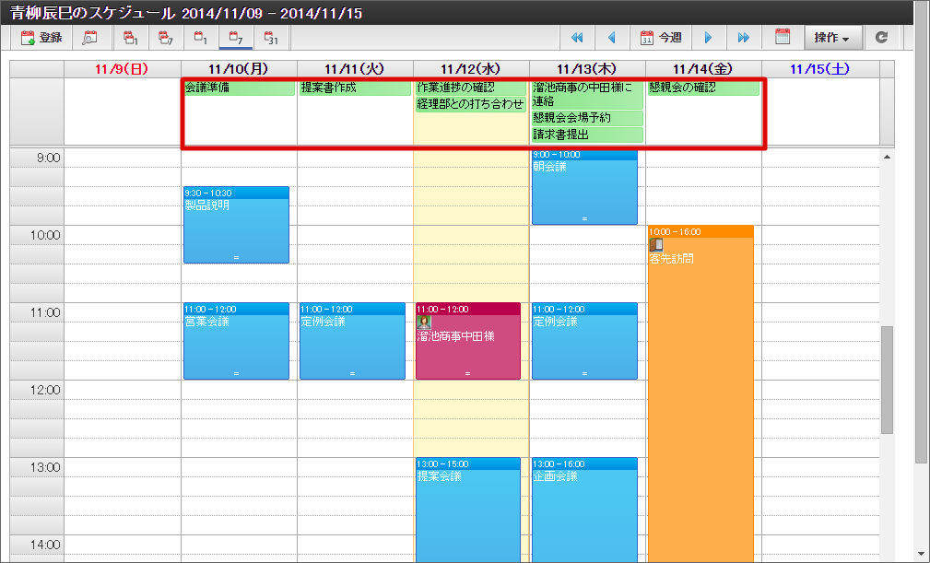
Task: Click 今週 this week button
Action: 661,38
